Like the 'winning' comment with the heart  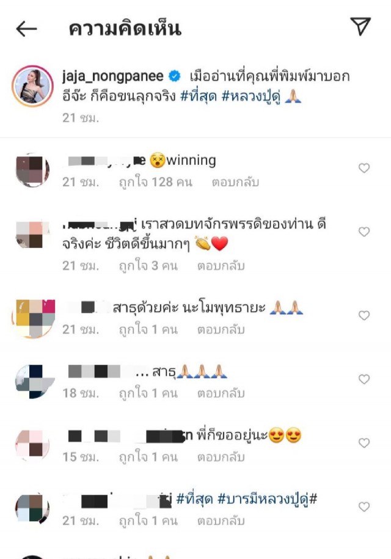pos(364,168)
